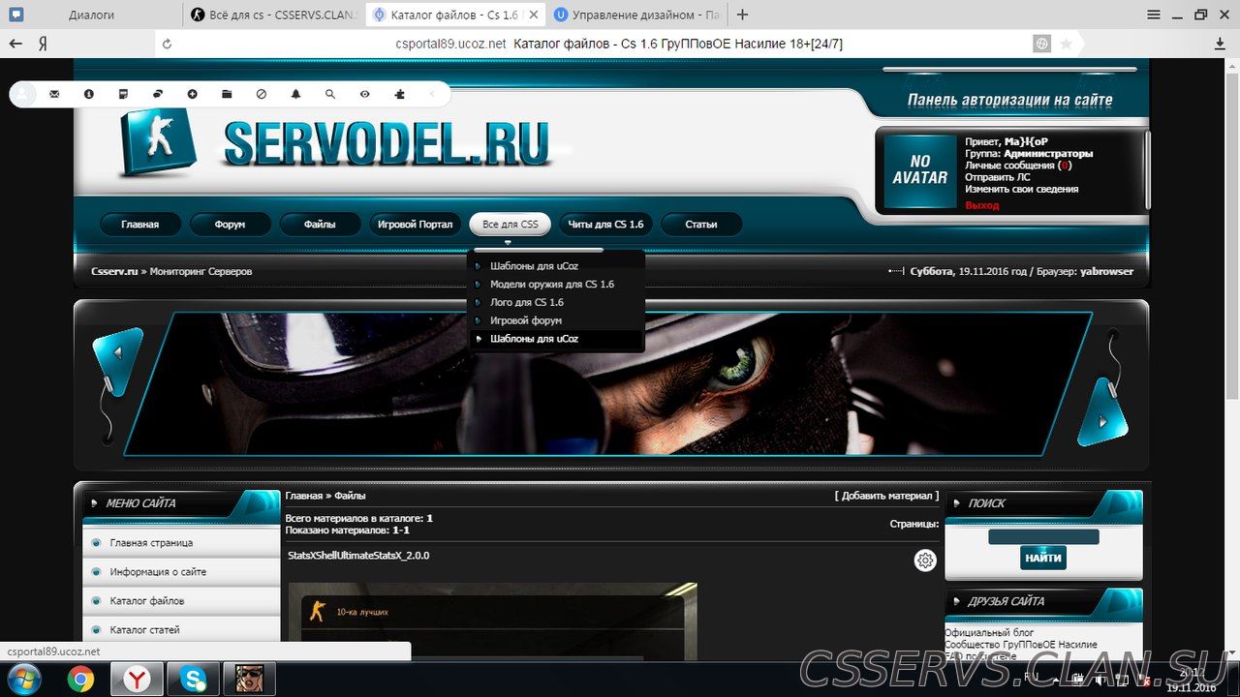Open the Файлы nav button
The image size is (1240, 697).
[x=320, y=225]
